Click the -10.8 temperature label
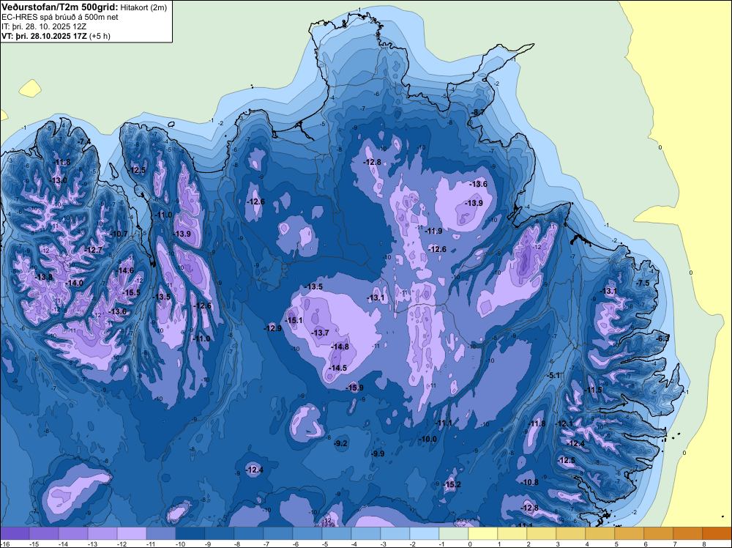This screenshot has height=548, width=732. coord(529,482)
